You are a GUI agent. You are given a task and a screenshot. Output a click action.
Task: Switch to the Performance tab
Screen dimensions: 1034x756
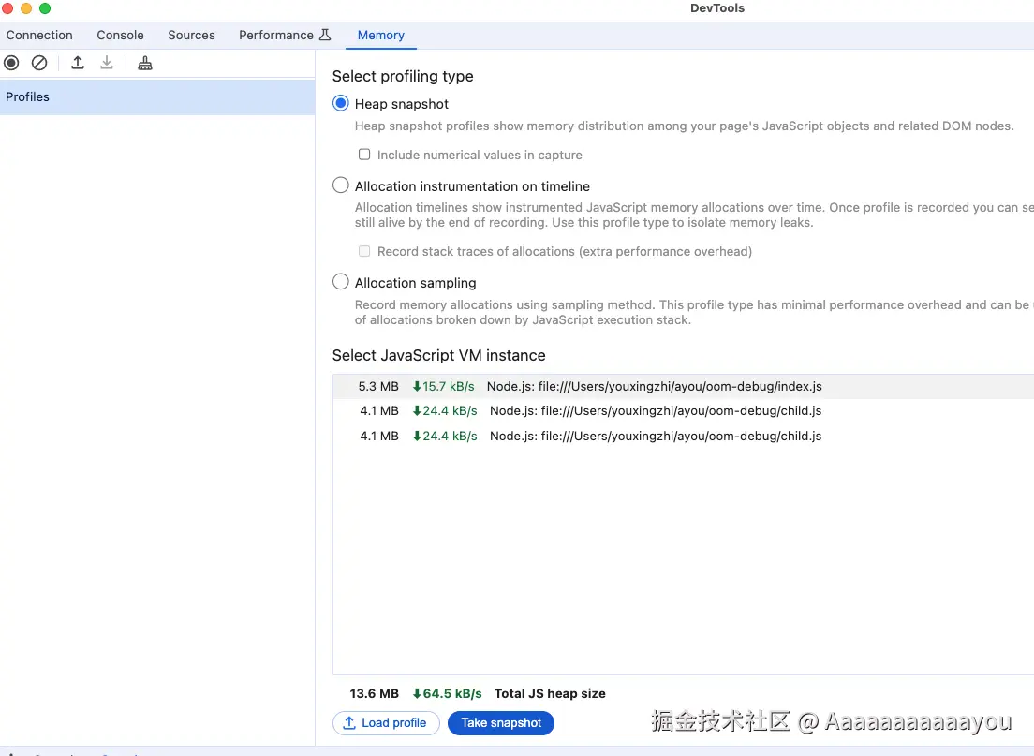[276, 35]
